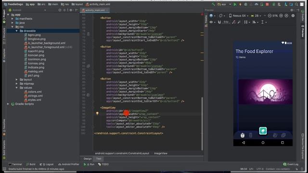This screenshot has height=173, width=308.
Task: Zoom in the layout preview
Action: (x=281, y=16)
